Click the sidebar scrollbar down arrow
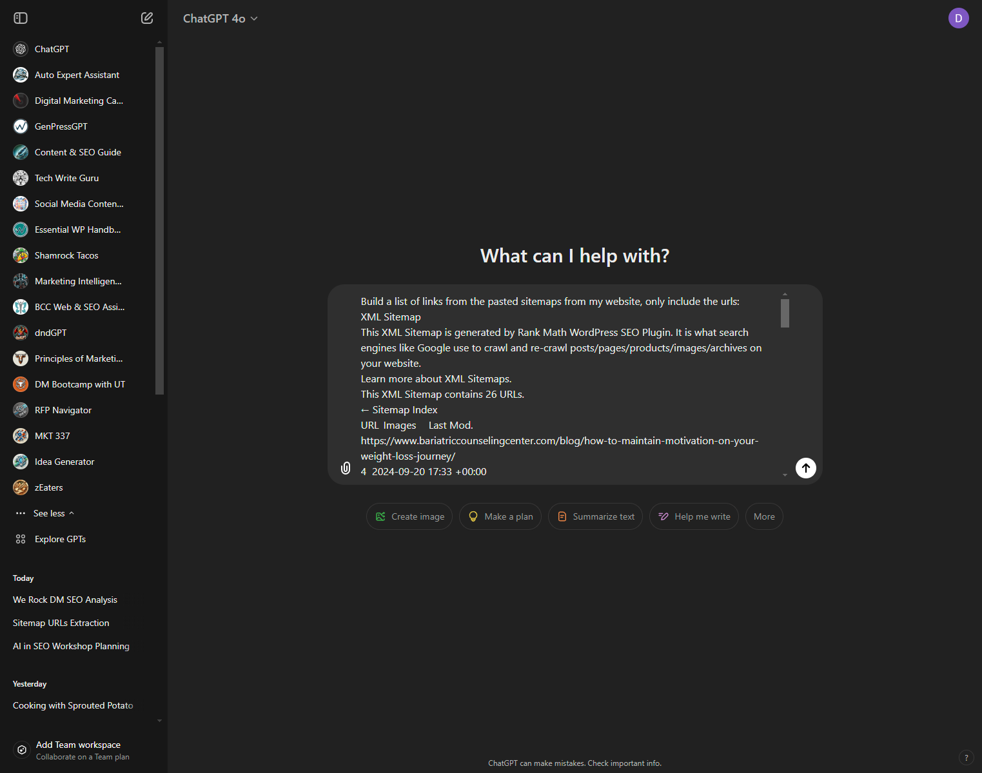This screenshot has height=773, width=982. [159, 721]
